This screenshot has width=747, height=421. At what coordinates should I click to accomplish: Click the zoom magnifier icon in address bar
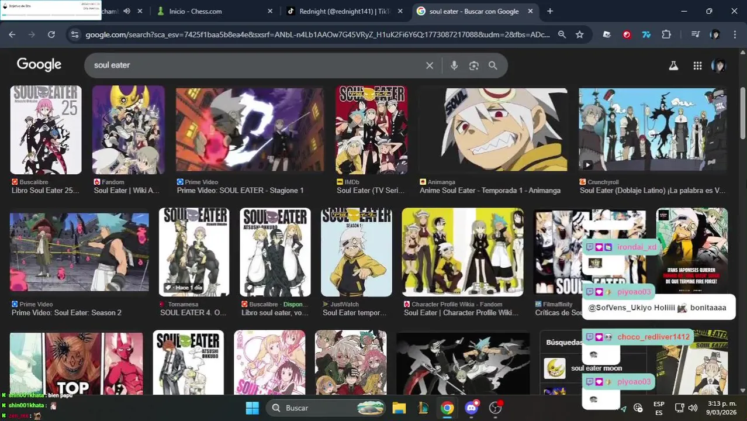pyautogui.click(x=562, y=34)
